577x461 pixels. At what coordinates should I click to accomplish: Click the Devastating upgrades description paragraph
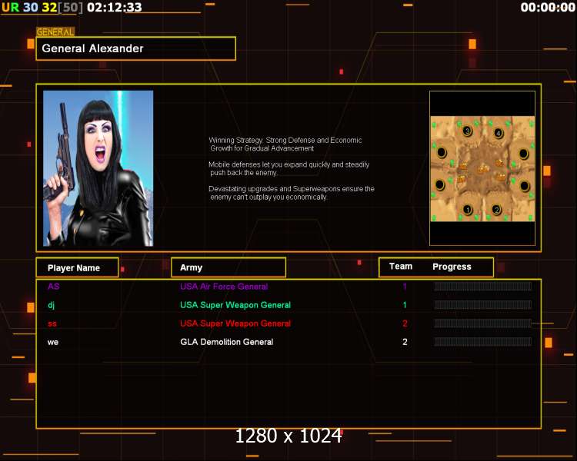[292, 193]
